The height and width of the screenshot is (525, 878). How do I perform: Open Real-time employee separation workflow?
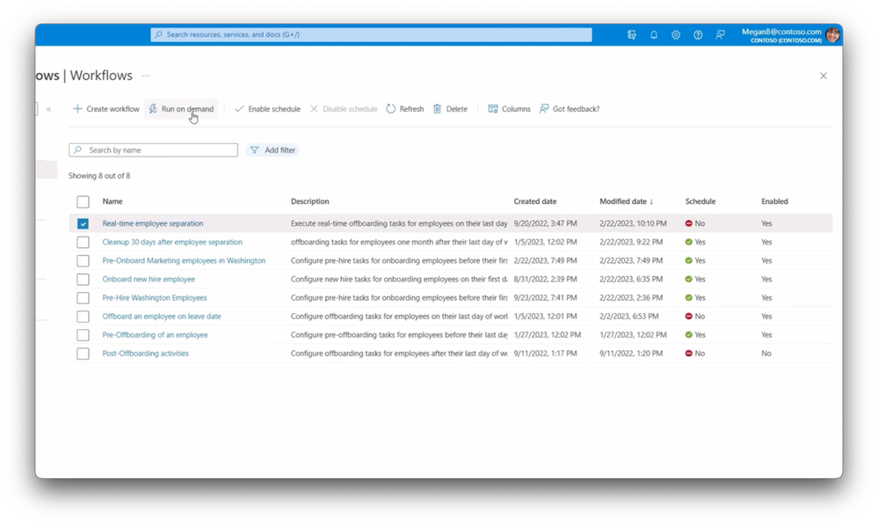tap(153, 223)
